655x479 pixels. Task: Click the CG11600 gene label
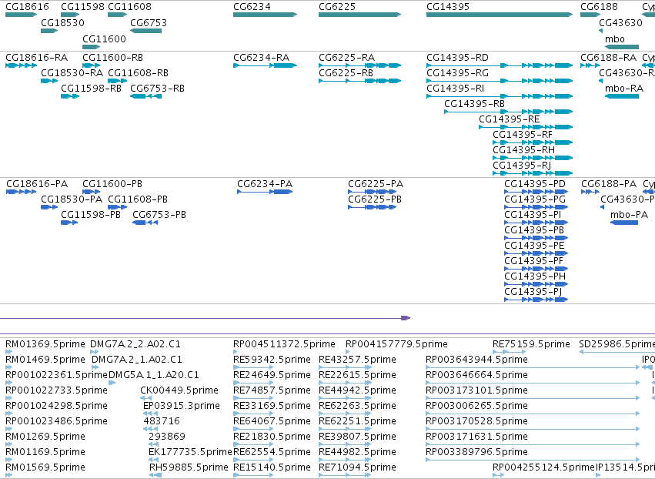click(104, 39)
